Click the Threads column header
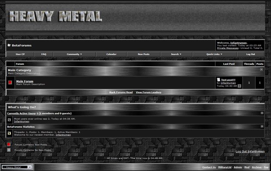Screen dimensions: 271x171 pyautogui.click(x=249, y=64)
